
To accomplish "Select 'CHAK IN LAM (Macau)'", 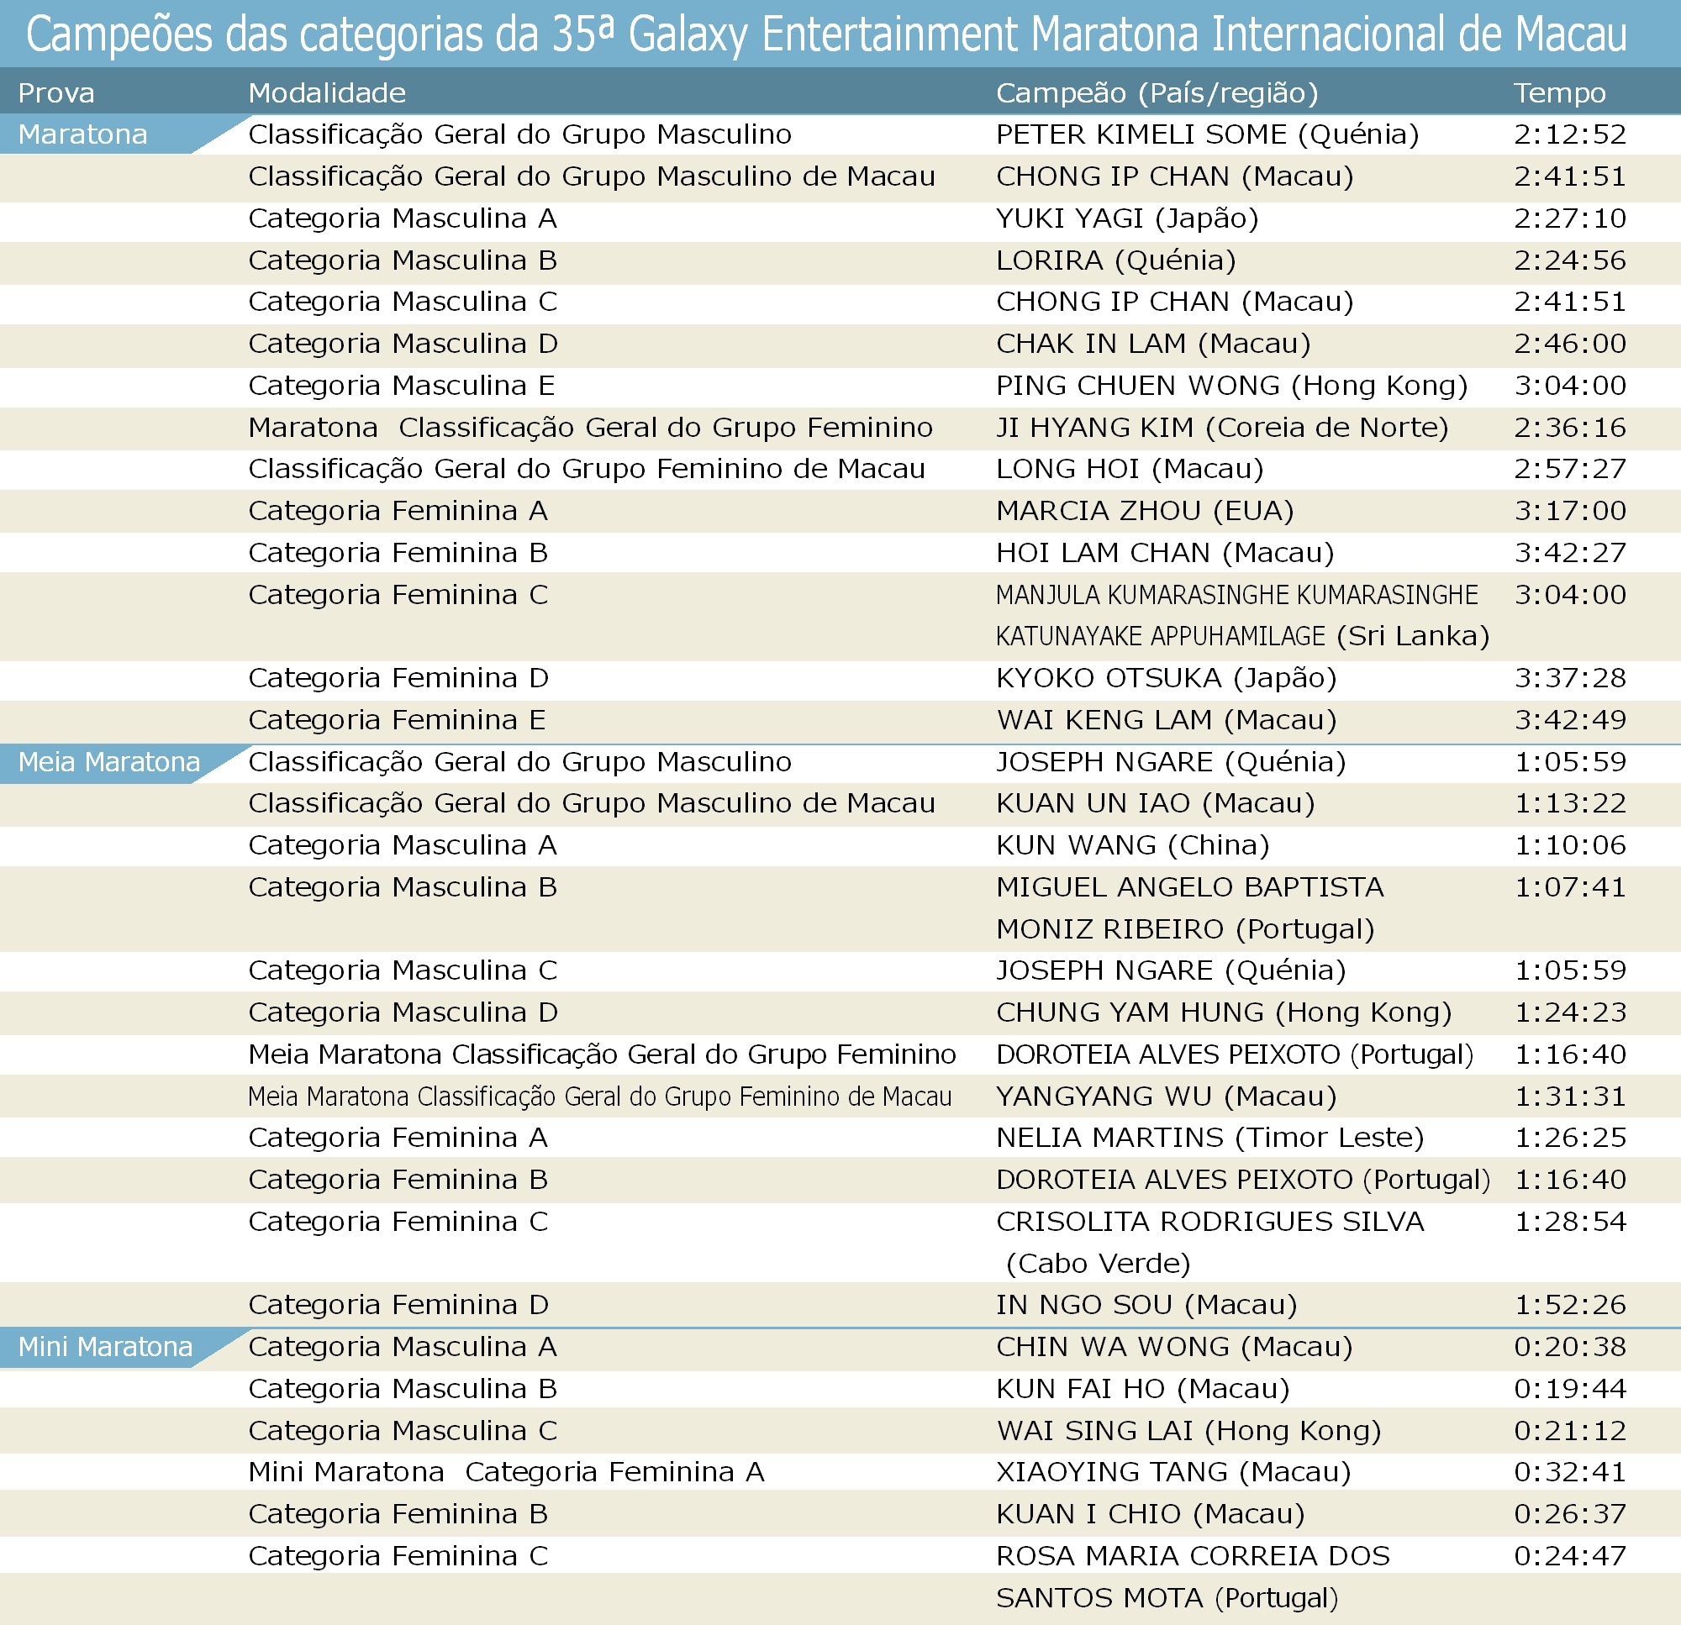I will tap(1152, 344).
